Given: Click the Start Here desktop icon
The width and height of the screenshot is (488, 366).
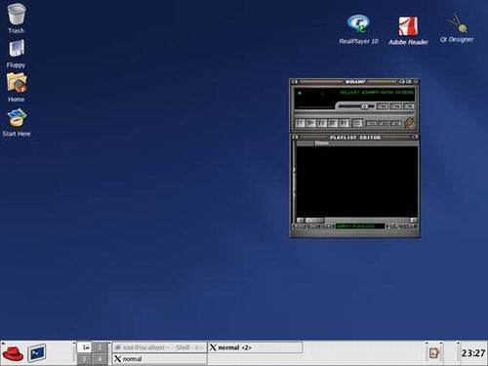Looking at the screenshot, I should tap(17, 123).
